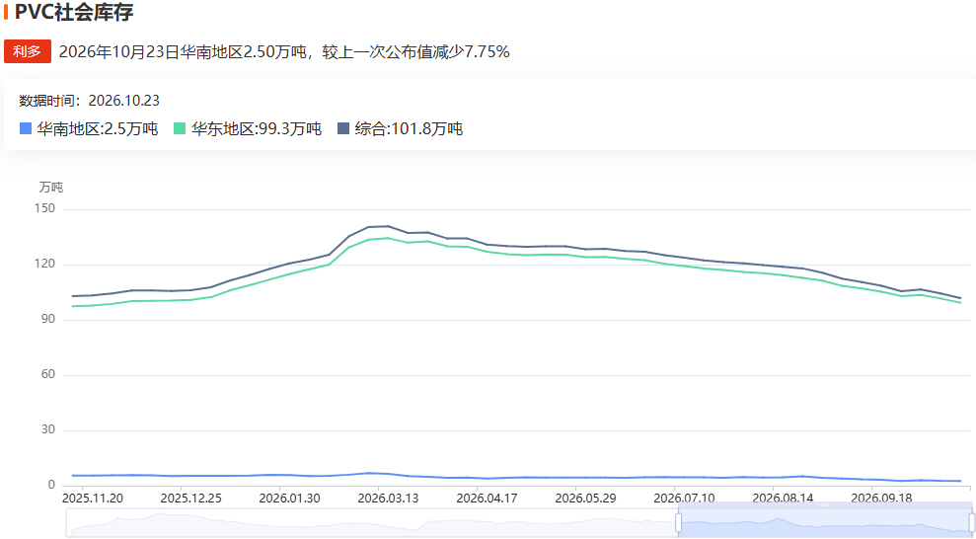
Task: Click the 2025.12.25 x-axis date label
Action: point(191,499)
